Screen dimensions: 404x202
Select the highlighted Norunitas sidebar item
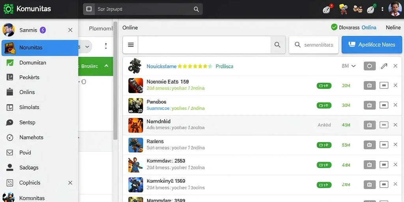pyautogui.click(x=40, y=48)
